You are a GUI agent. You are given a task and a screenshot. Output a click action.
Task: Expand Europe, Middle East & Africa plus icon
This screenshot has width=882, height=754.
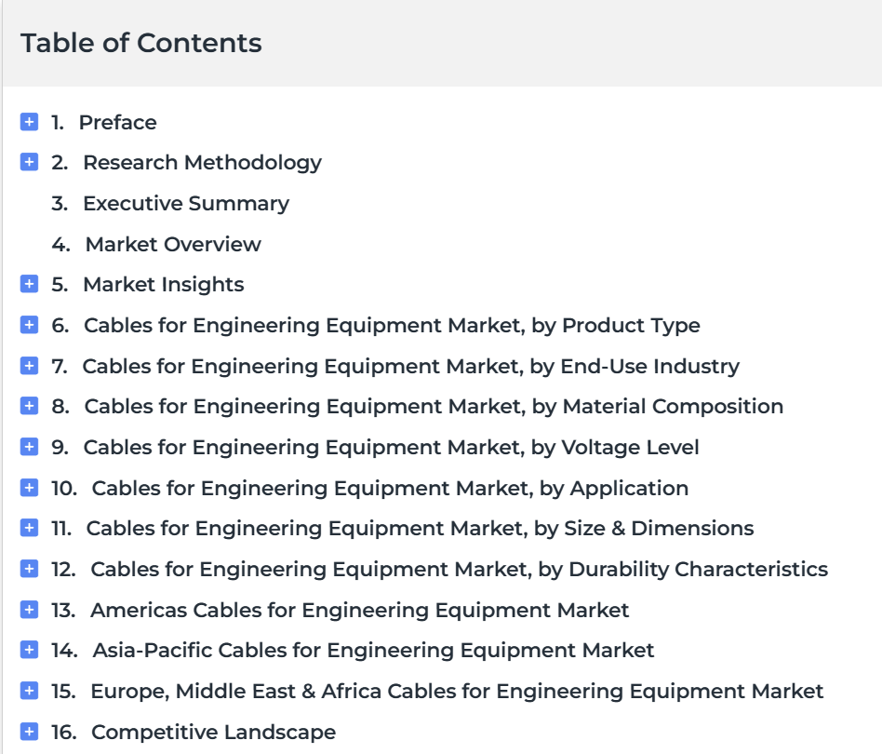29,691
